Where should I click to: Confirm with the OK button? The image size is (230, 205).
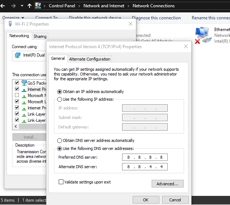click(x=146, y=200)
